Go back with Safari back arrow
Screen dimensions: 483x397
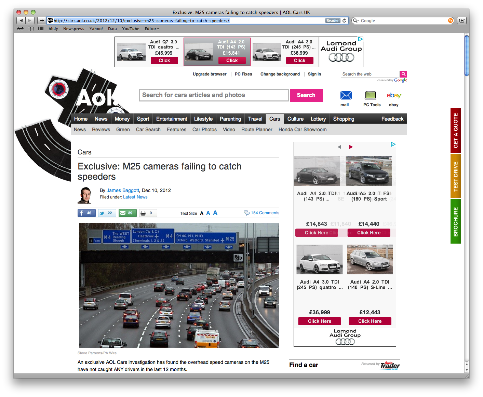(x=21, y=20)
